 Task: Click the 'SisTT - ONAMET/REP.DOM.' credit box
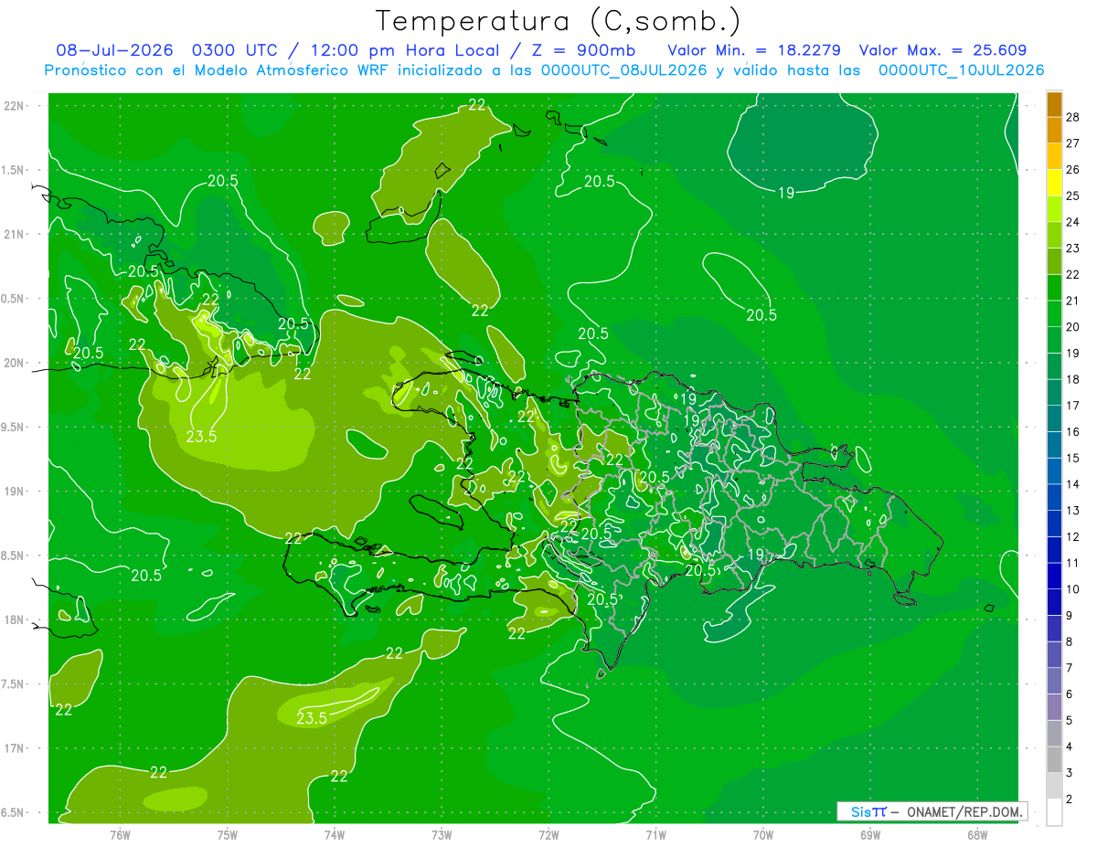tap(931, 811)
